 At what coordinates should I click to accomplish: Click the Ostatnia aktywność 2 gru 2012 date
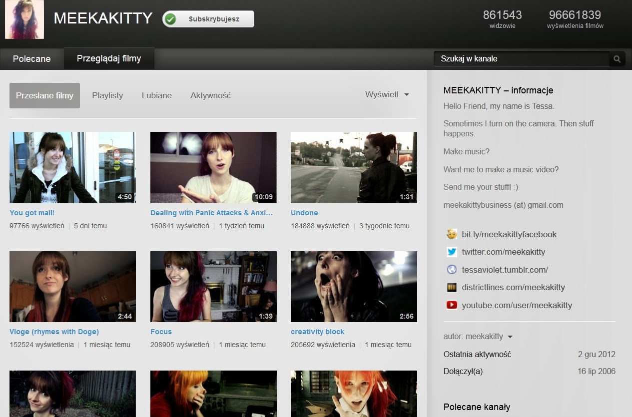pos(597,354)
